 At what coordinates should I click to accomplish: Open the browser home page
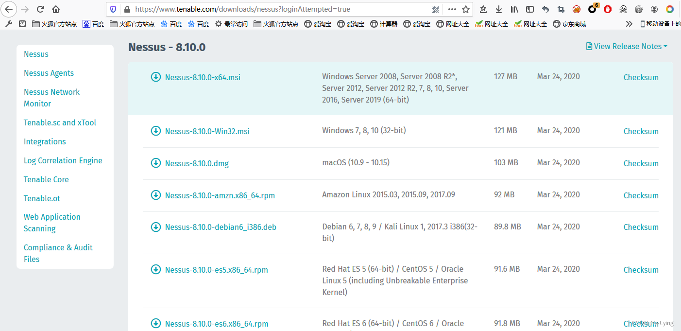[56, 9]
